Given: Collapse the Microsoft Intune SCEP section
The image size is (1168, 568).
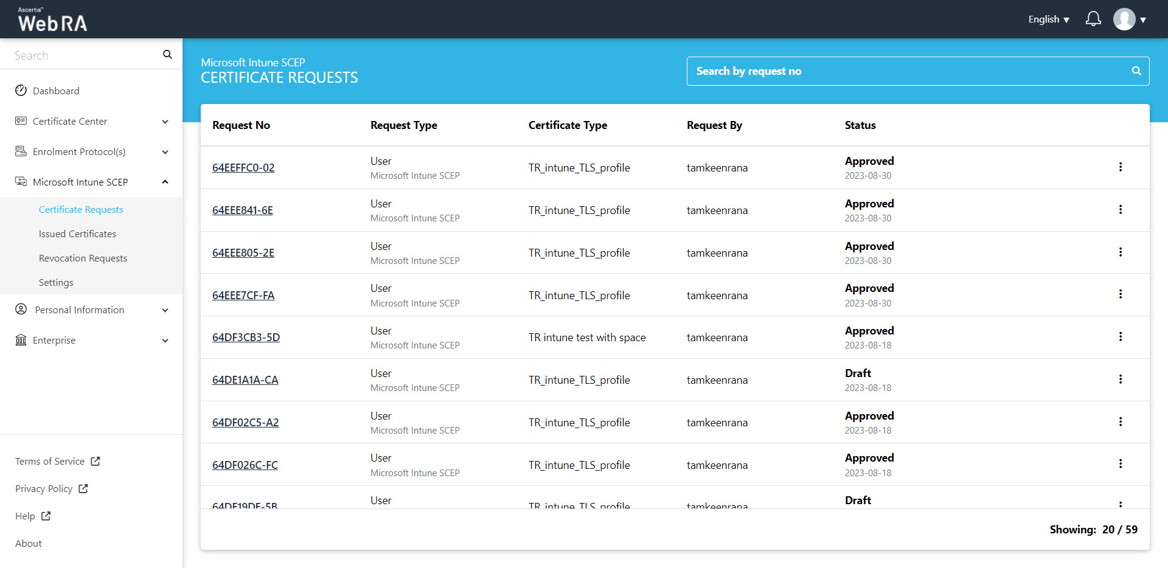Looking at the screenshot, I should (x=165, y=182).
